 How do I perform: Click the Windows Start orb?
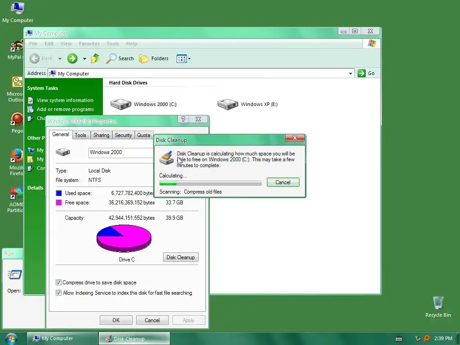pyautogui.click(x=11, y=339)
